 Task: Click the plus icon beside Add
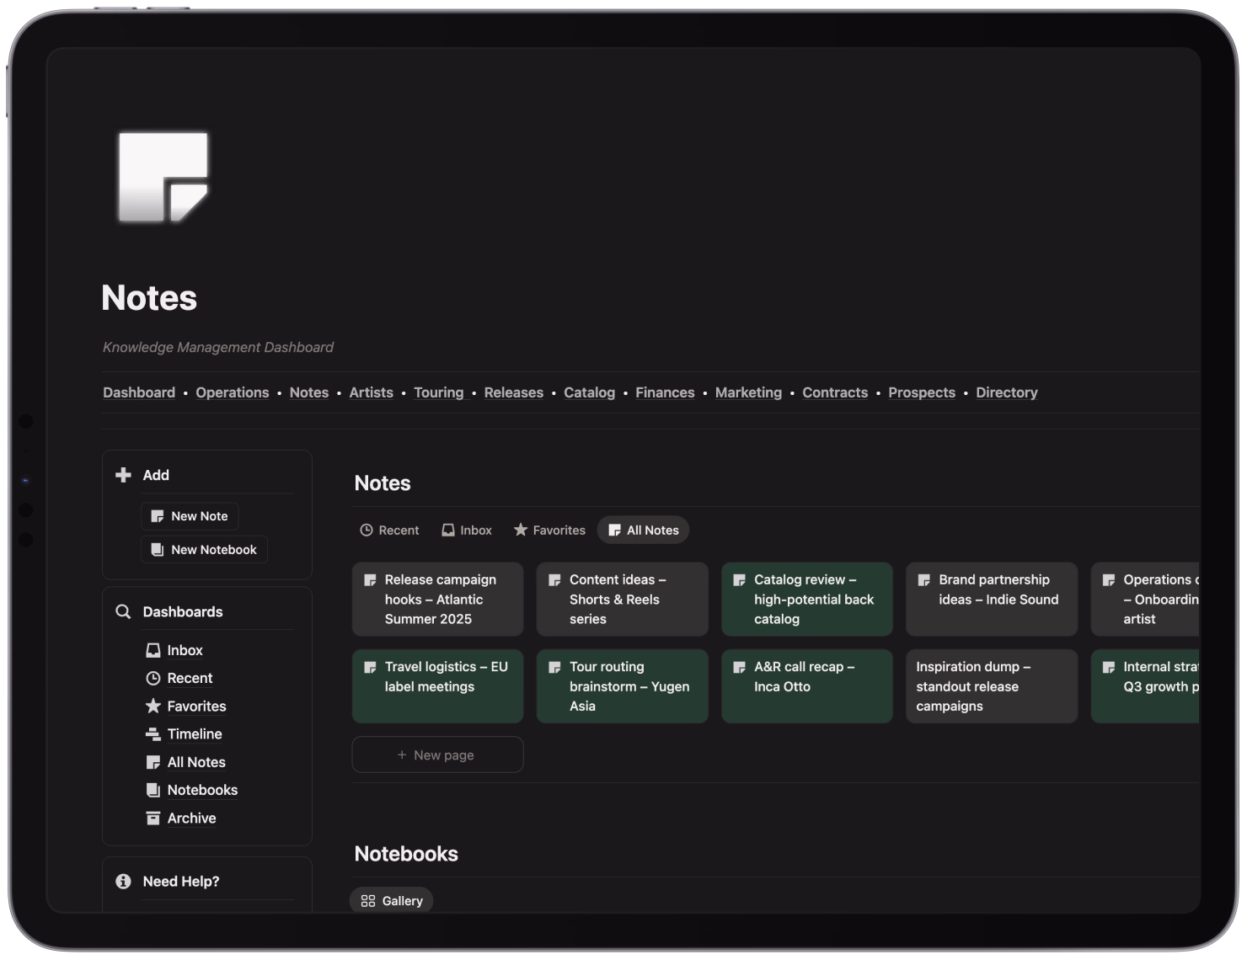tap(123, 475)
